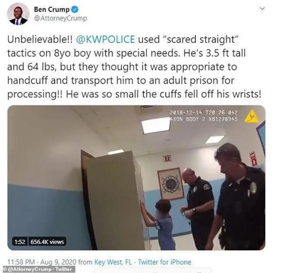
Task: Follow the @KWPOLICE mention link
Action: point(105,39)
